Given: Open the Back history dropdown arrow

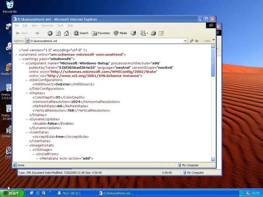Looking at the screenshot, I should coord(31,33).
